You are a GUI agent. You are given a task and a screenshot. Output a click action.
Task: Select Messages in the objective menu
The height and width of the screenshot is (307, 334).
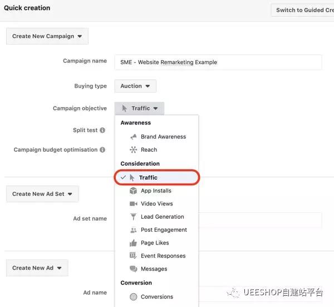(154, 269)
